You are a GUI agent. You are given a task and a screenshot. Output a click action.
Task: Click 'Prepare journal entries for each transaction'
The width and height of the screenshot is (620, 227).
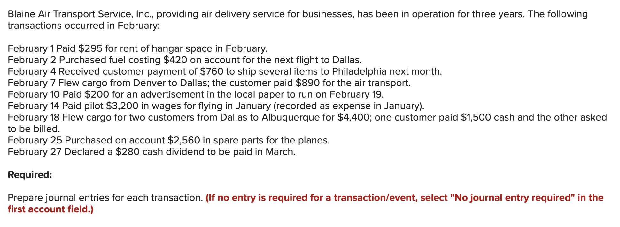(x=105, y=198)
